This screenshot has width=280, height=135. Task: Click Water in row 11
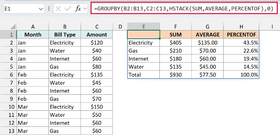coord(65,115)
